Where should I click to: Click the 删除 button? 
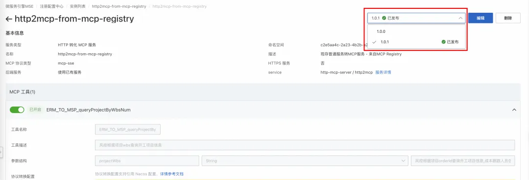pos(508,18)
